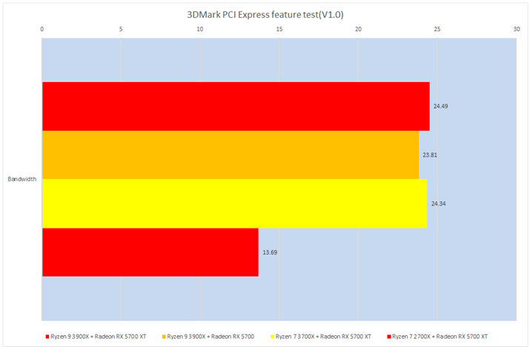The image size is (530, 347).
Task: Click the red legend swatch for Ryzen 9 3900X + Radeon RX 5700 XT
Action: [x=47, y=337]
